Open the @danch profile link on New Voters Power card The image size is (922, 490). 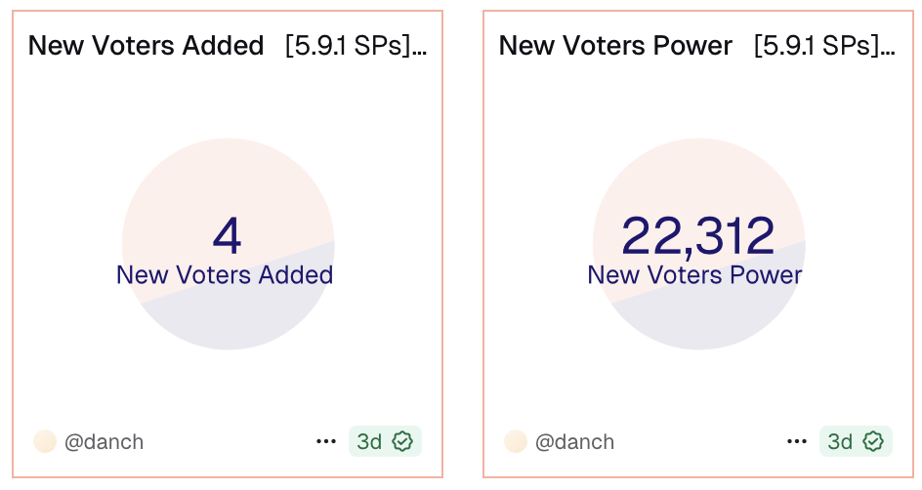click(574, 442)
